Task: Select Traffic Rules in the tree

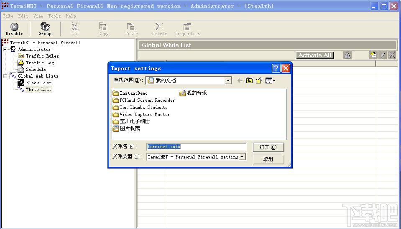Action: tap(42, 56)
